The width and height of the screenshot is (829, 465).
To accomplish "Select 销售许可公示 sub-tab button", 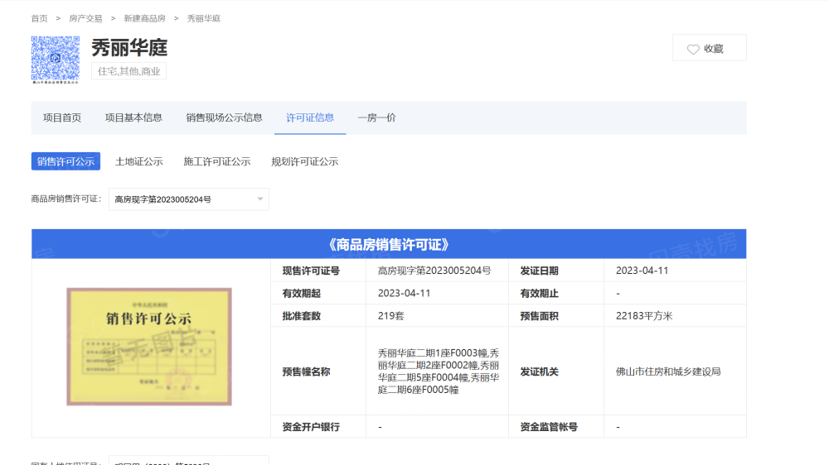I will 65,161.
